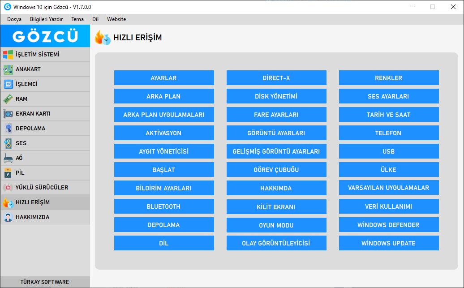
Task: Click the blue DİL quick-access button
Action: (x=164, y=243)
